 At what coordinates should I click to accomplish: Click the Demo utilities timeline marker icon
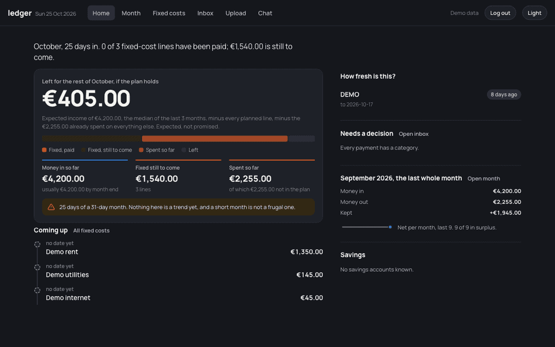(37, 268)
